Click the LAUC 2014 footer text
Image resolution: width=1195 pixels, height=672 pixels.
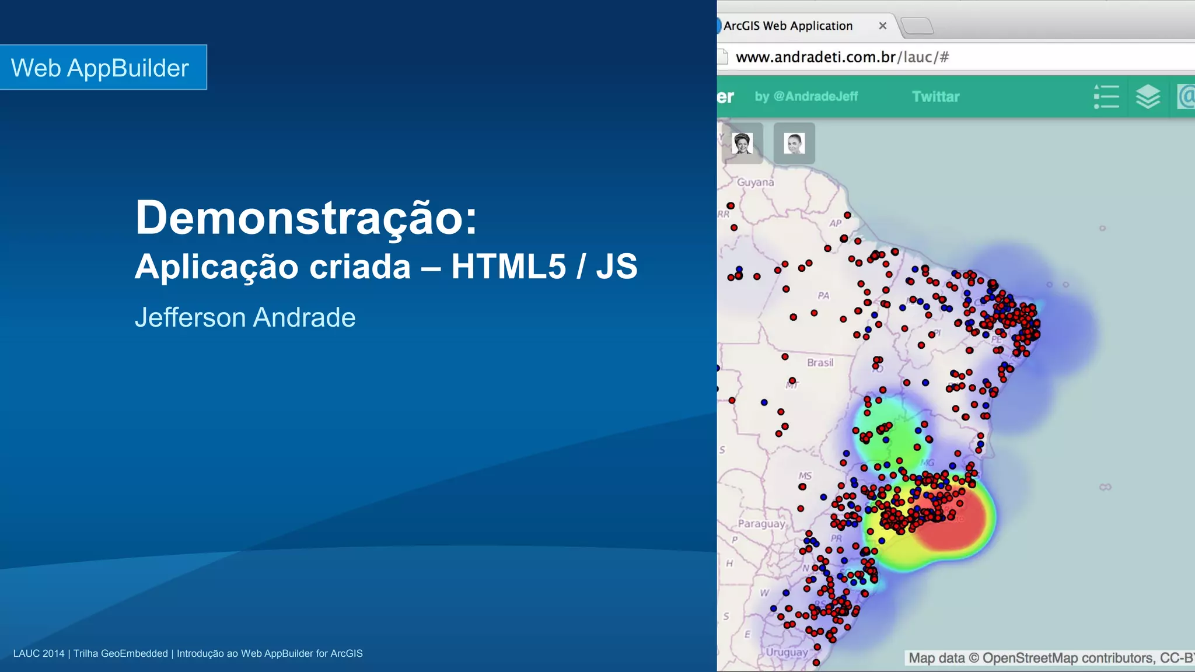pos(188,653)
